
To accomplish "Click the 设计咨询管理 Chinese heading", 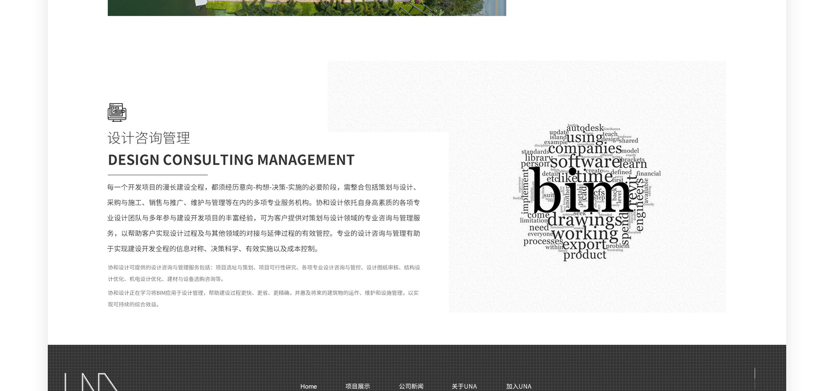I will point(149,138).
